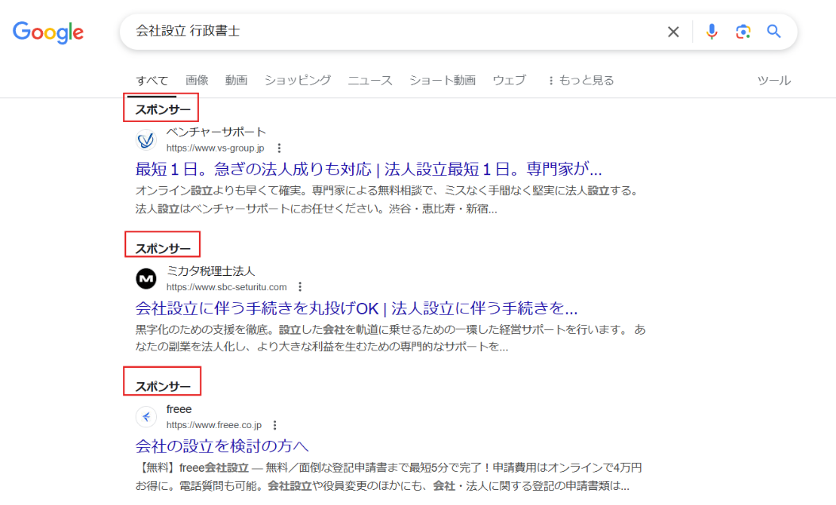Switch to the 画像 tab
Screen dimensions: 836x505
(x=195, y=80)
